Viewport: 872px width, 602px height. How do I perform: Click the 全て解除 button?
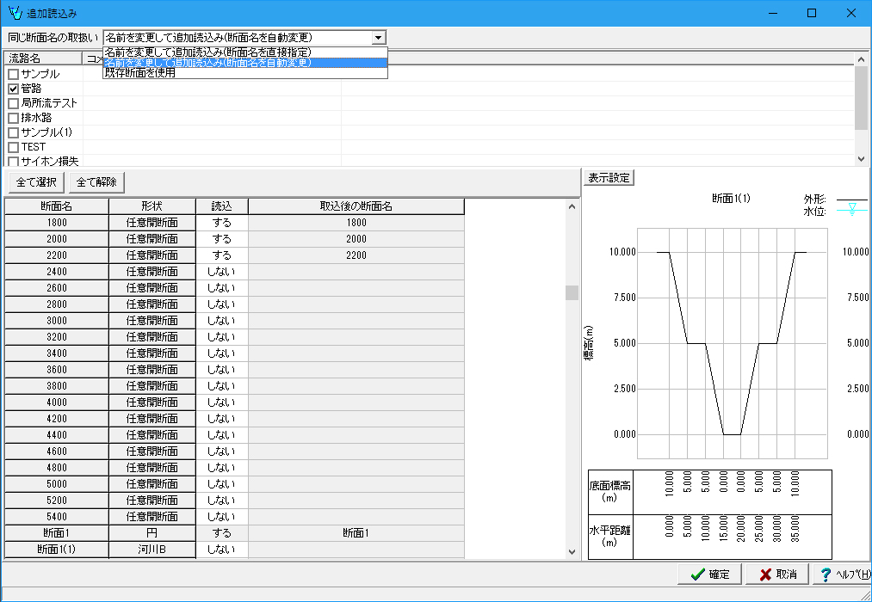point(96,182)
